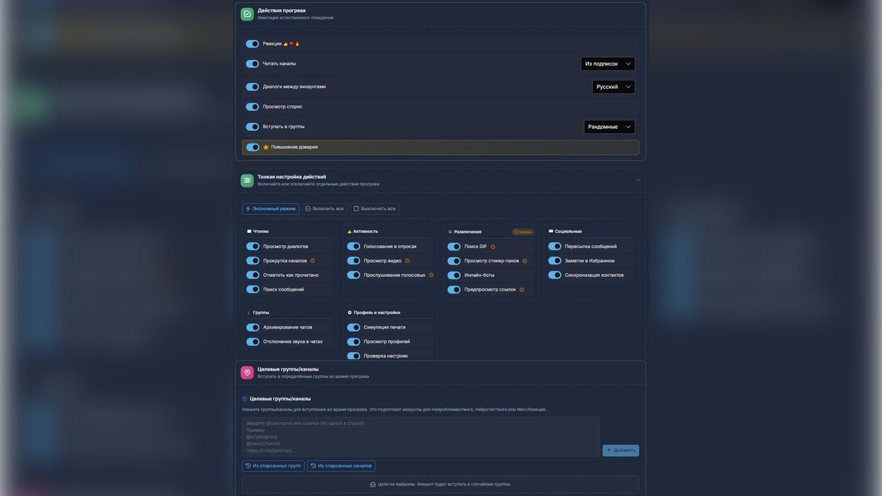Click Из спарсенных каналов button
882x496 pixels.
341,466
